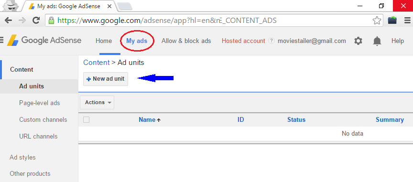
Task: Switch to Allow & block ads tab
Action: [x=186, y=41]
